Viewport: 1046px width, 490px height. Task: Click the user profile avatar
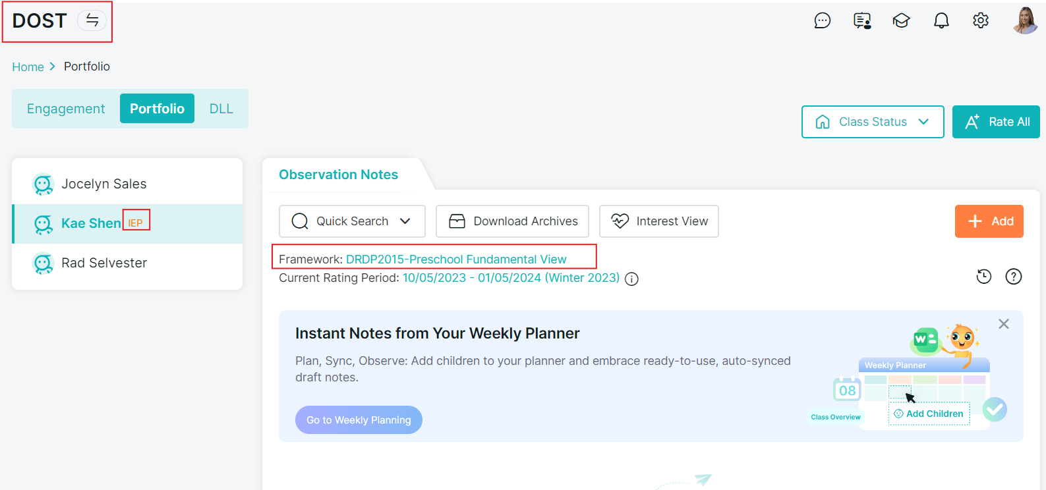(x=1025, y=21)
